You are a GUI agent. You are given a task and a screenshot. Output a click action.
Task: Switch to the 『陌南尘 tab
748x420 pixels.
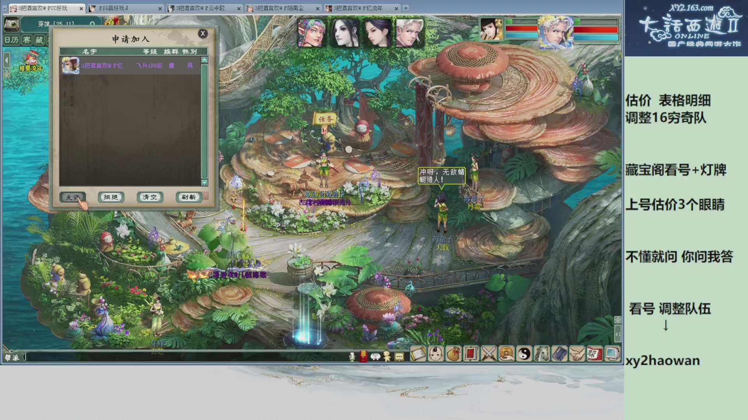click(284, 8)
